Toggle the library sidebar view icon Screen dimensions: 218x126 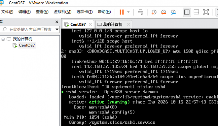[x=187, y=12]
